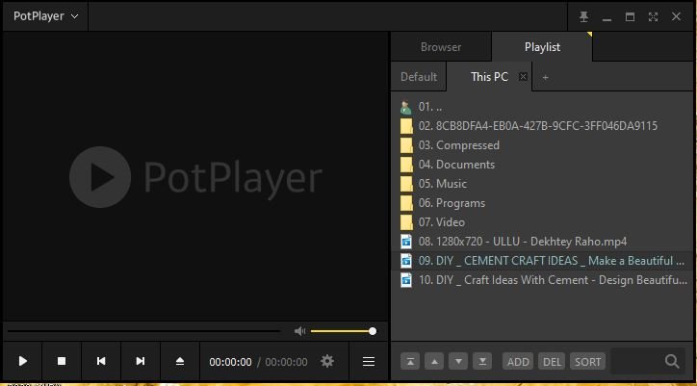697x386 pixels.
Task: Toggle the elapsed time display 00:00:00
Action: pos(230,362)
